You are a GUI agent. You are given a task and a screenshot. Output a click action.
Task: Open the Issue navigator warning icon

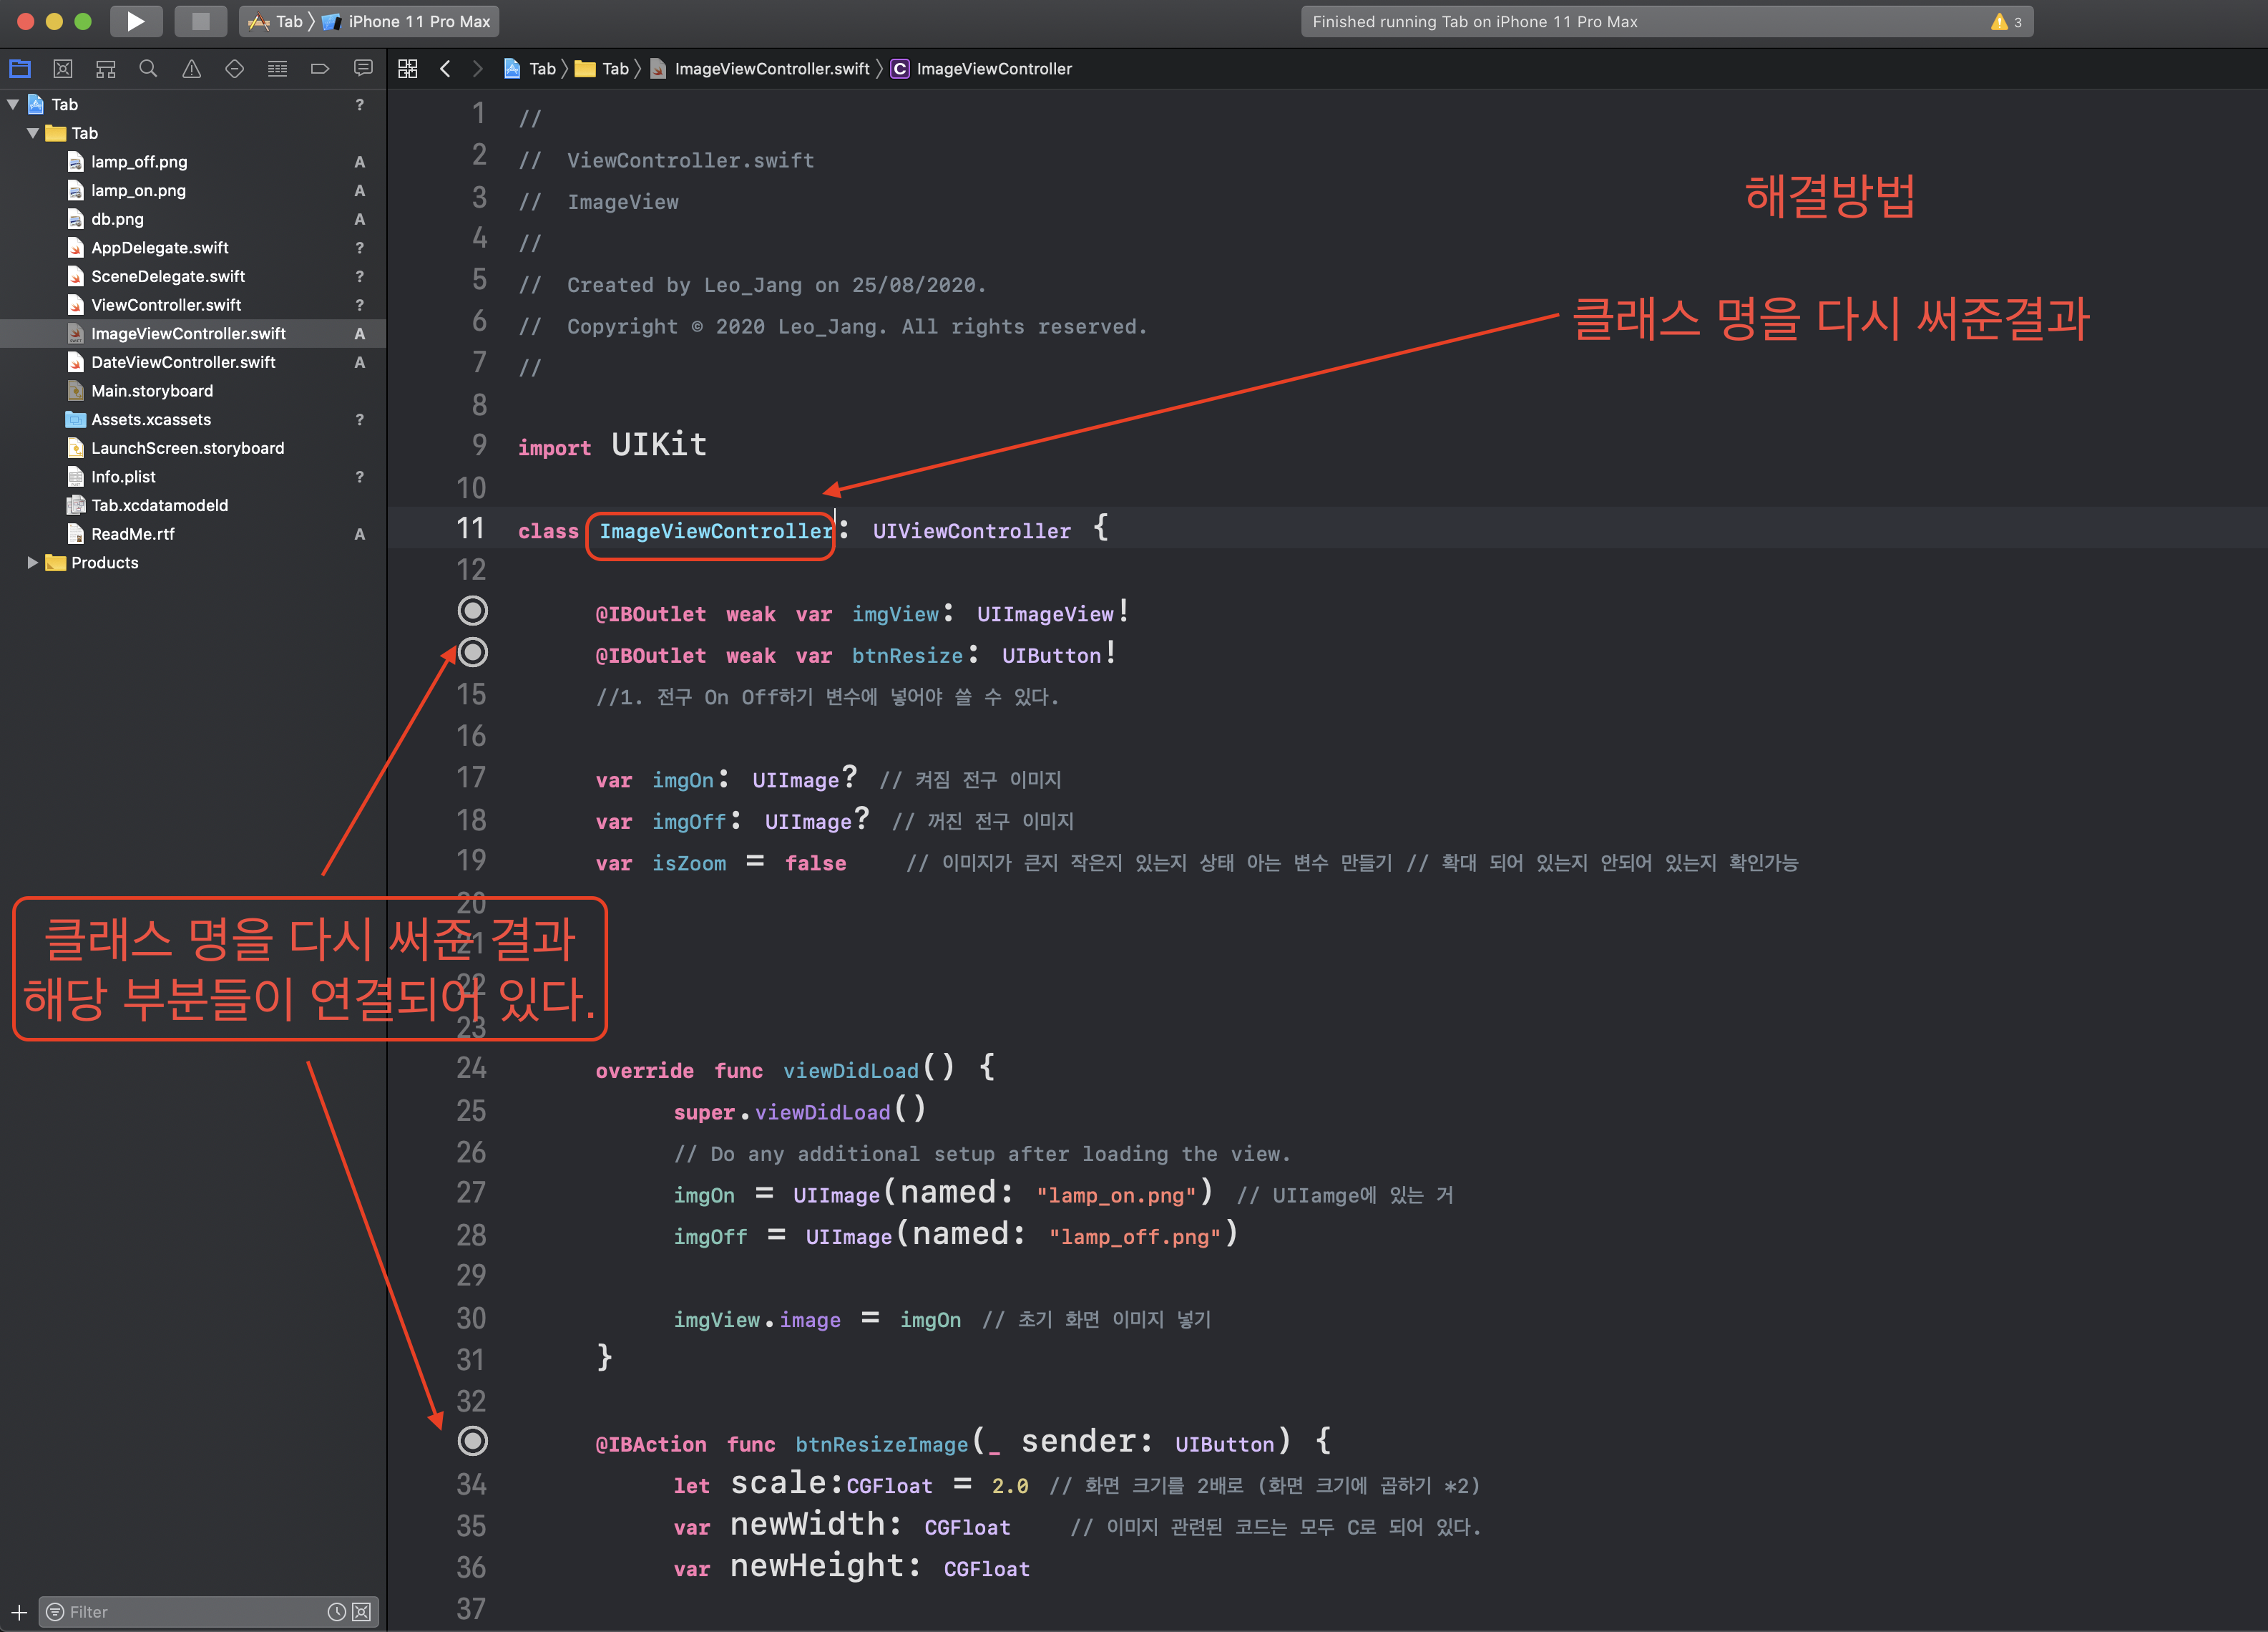(x=191, y=68)
